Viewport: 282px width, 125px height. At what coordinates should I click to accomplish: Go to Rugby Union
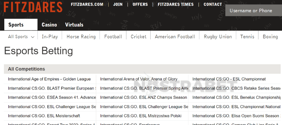(218, 37)
